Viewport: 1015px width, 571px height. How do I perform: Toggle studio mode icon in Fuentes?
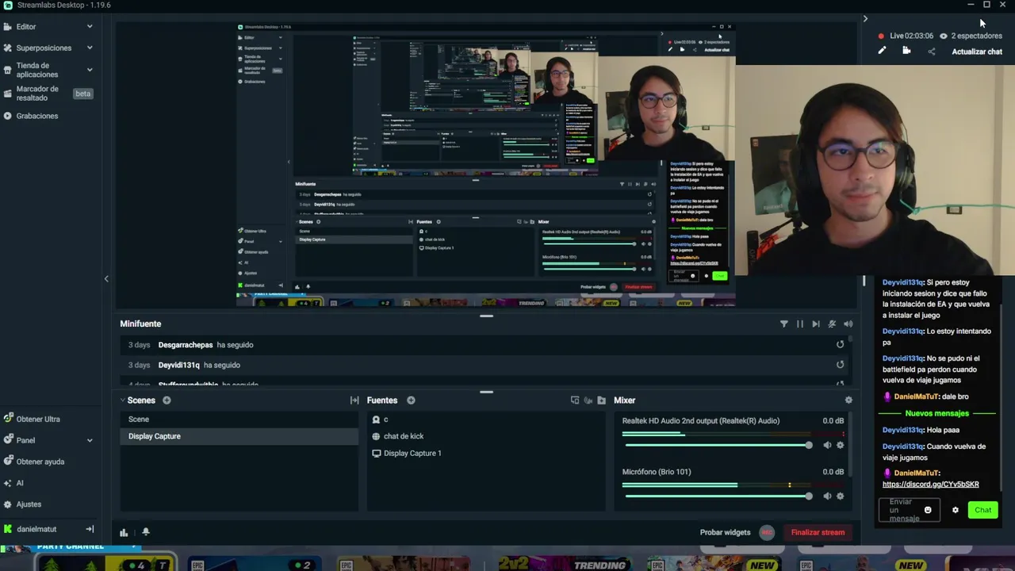[x=588, y=400]
